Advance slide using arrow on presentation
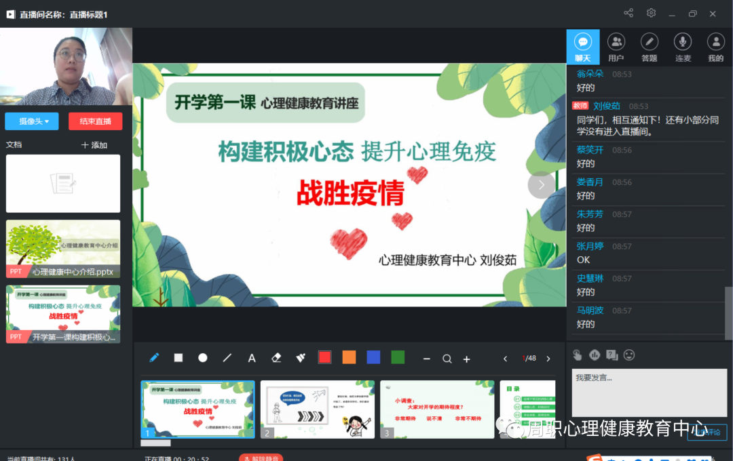Image resolution: width=733 pixels, height=461 pixels. 541,185
